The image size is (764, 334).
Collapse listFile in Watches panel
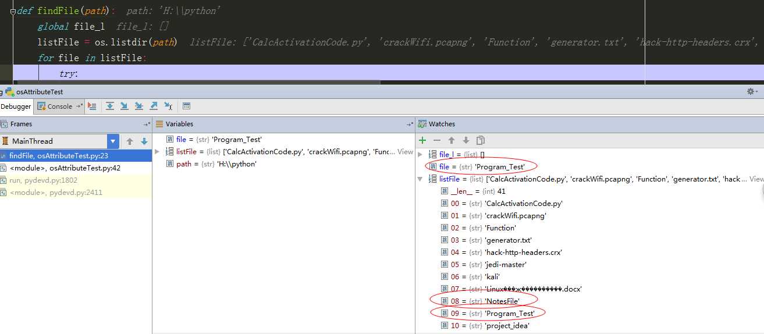click(421, 179)
